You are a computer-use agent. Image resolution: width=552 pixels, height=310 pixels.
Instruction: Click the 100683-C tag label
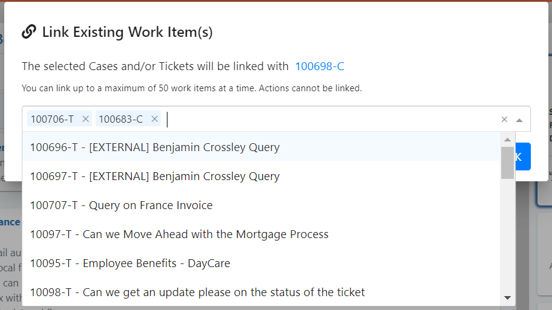tap(121, 119)
